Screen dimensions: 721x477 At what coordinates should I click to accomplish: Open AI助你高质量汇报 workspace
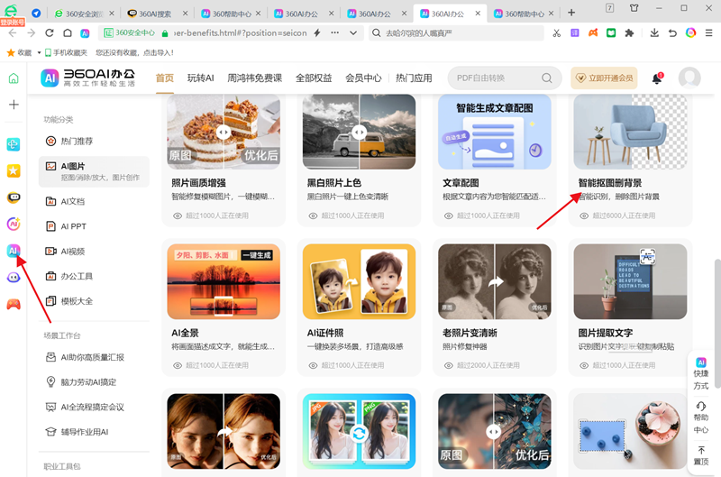94,357
